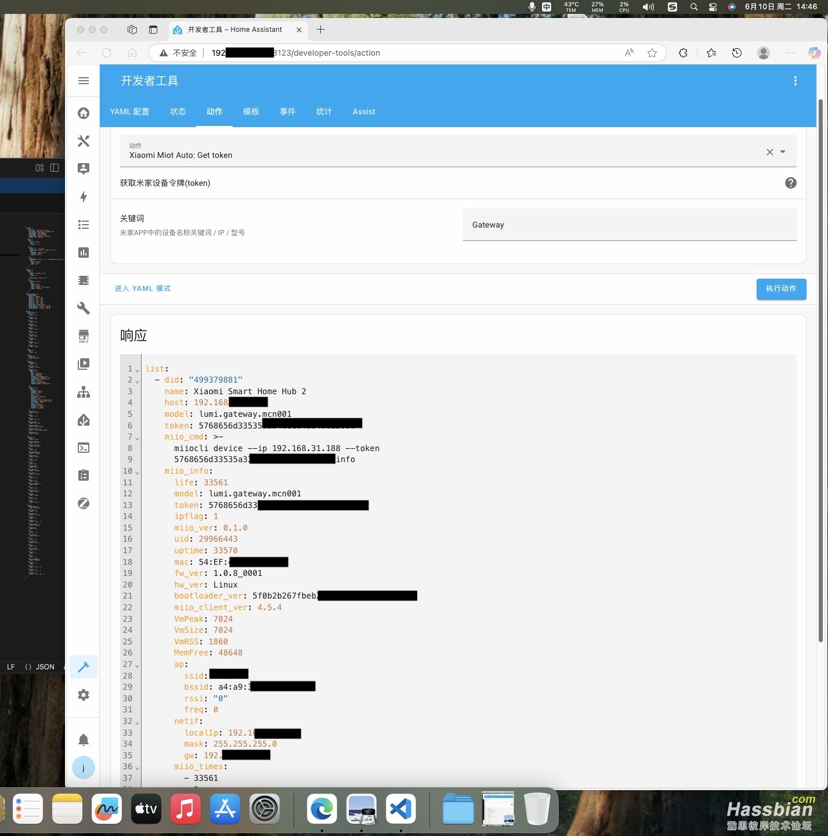Open the HACS store sidebar icon

pos(84,336)
